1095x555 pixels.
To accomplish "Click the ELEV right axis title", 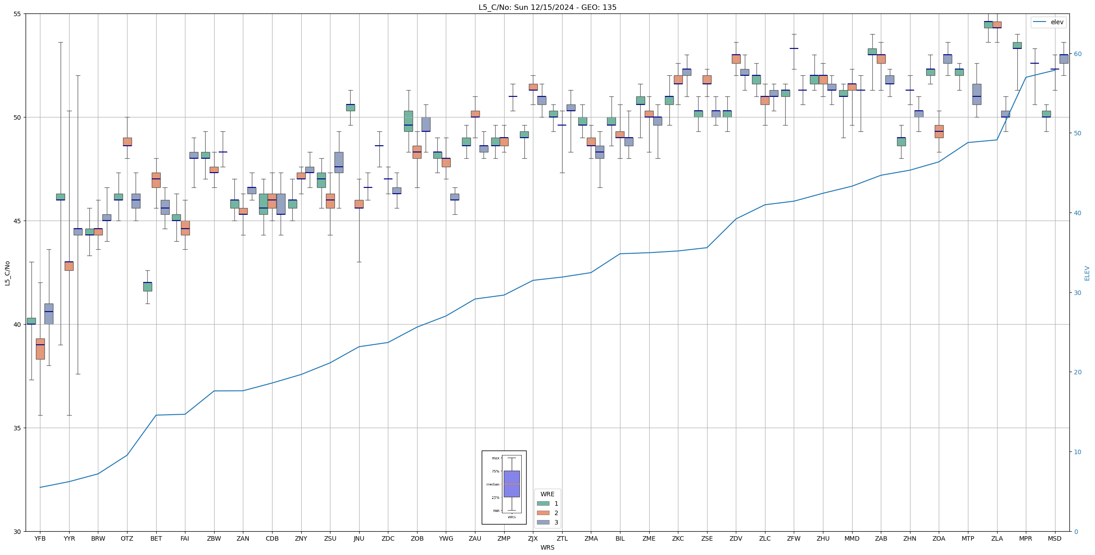I will click(1087, 273).
